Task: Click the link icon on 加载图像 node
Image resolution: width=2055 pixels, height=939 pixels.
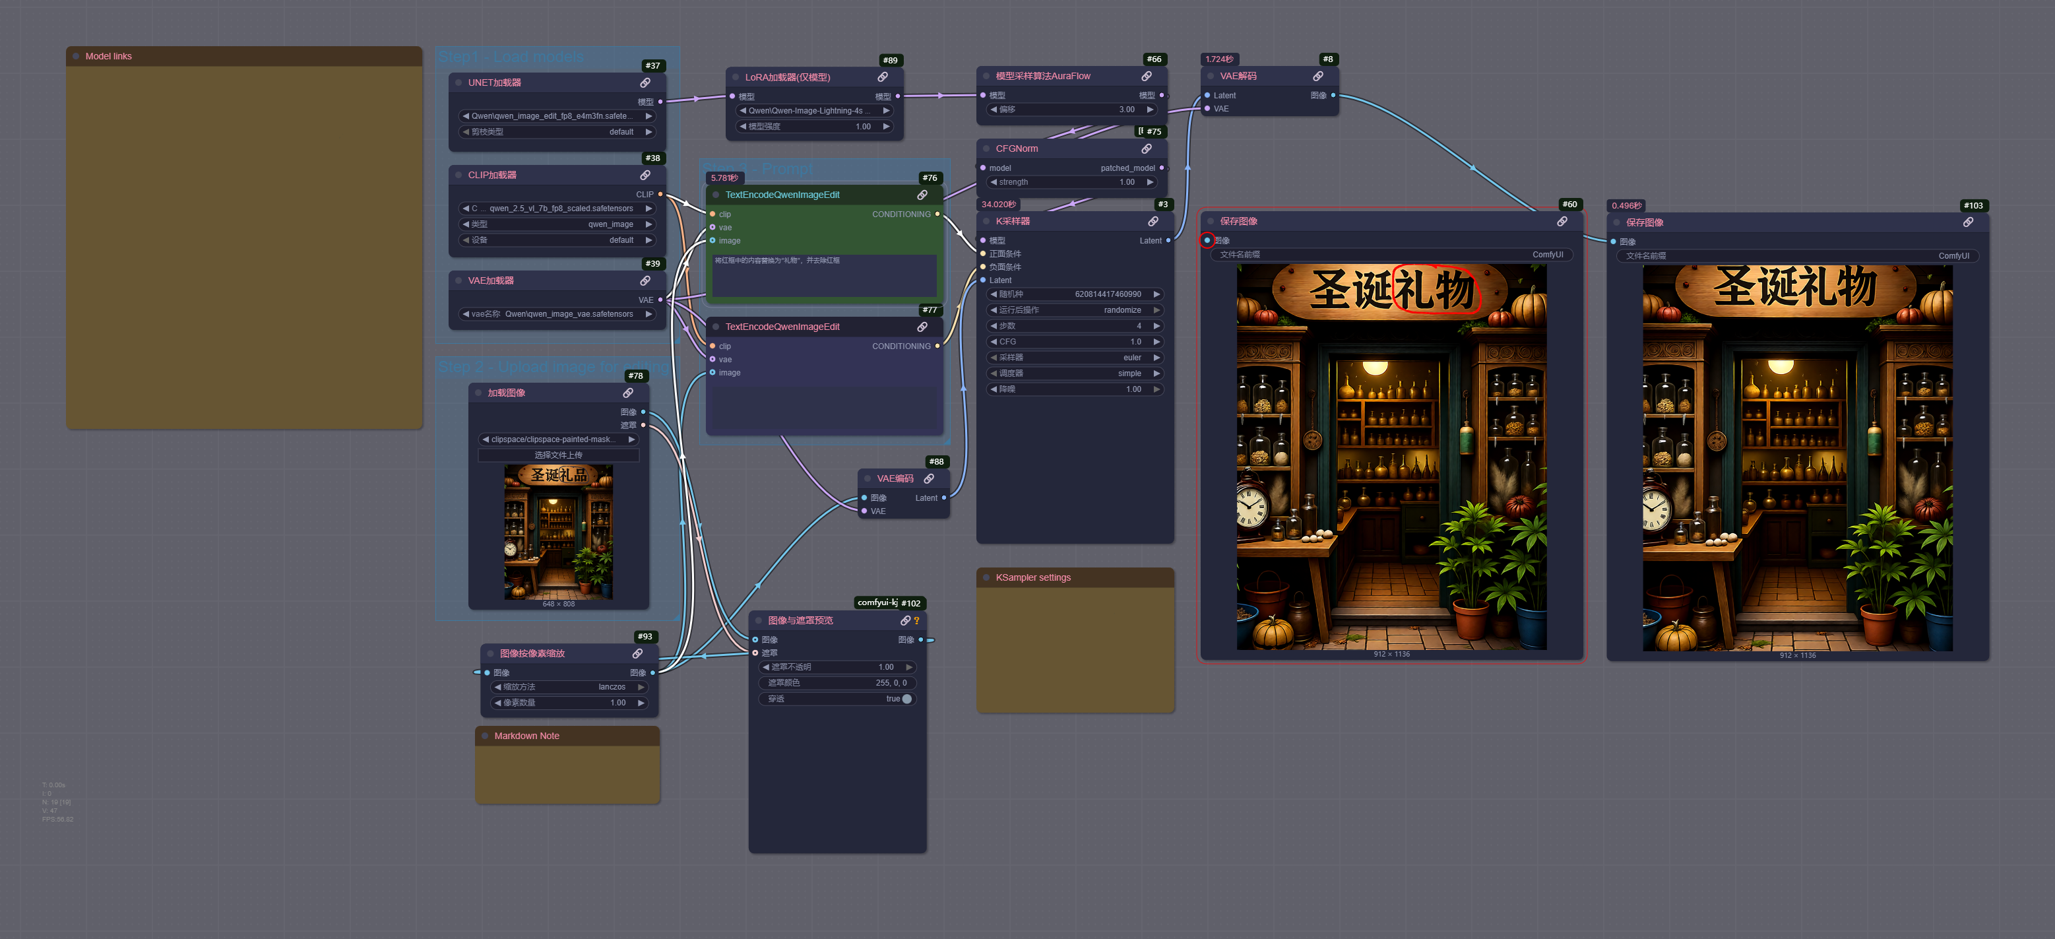Action: point(628,393)
